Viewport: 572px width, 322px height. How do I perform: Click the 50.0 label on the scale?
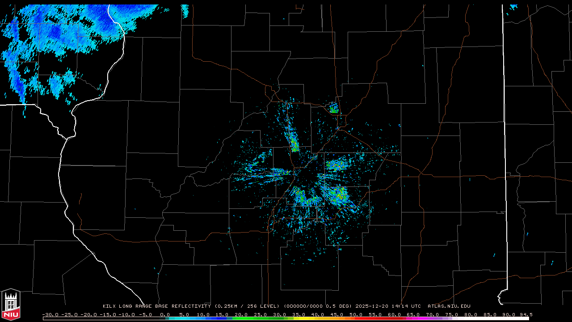pos(356,314)
